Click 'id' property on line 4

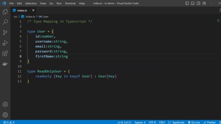pyautogui.click(x=37, y=36)
